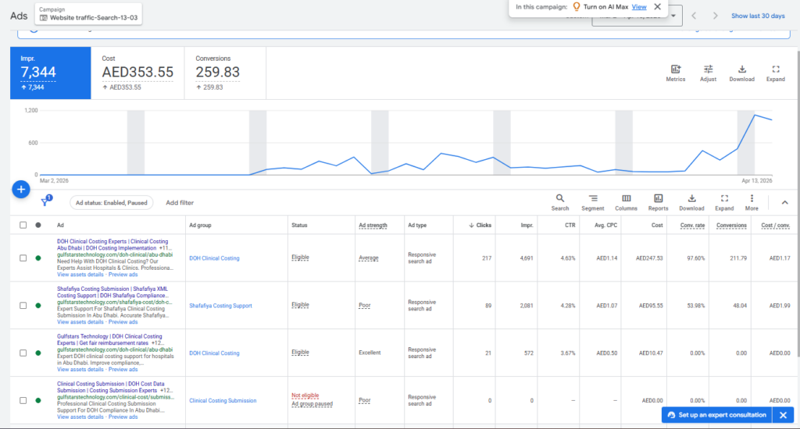Close the expert consultation banner
The image size is (800, 429).
(783, 415)
